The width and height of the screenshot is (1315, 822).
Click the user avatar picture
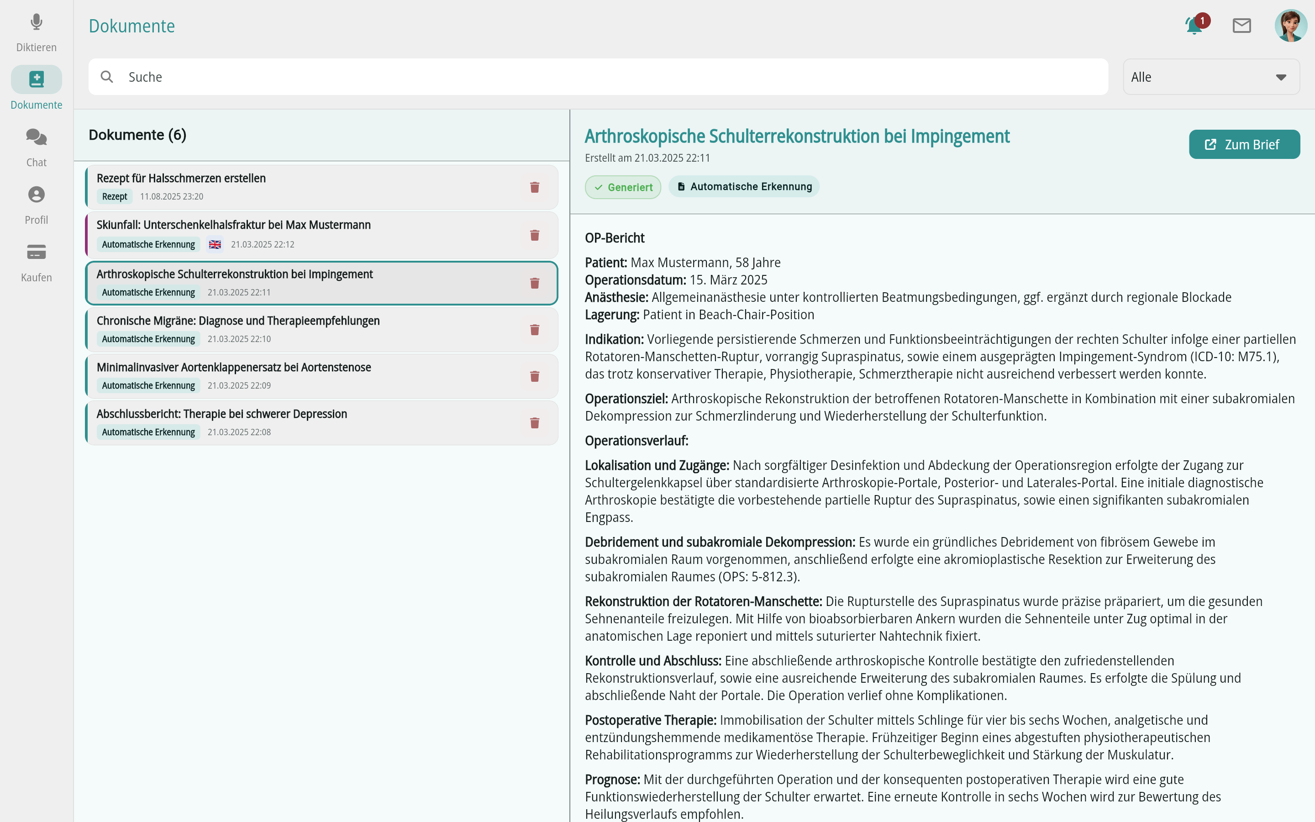(x=1290, y=26)
